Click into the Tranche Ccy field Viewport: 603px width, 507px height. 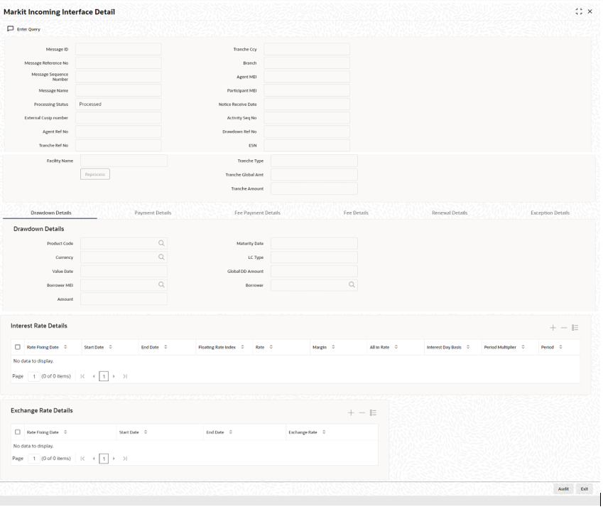click(307, 49)
